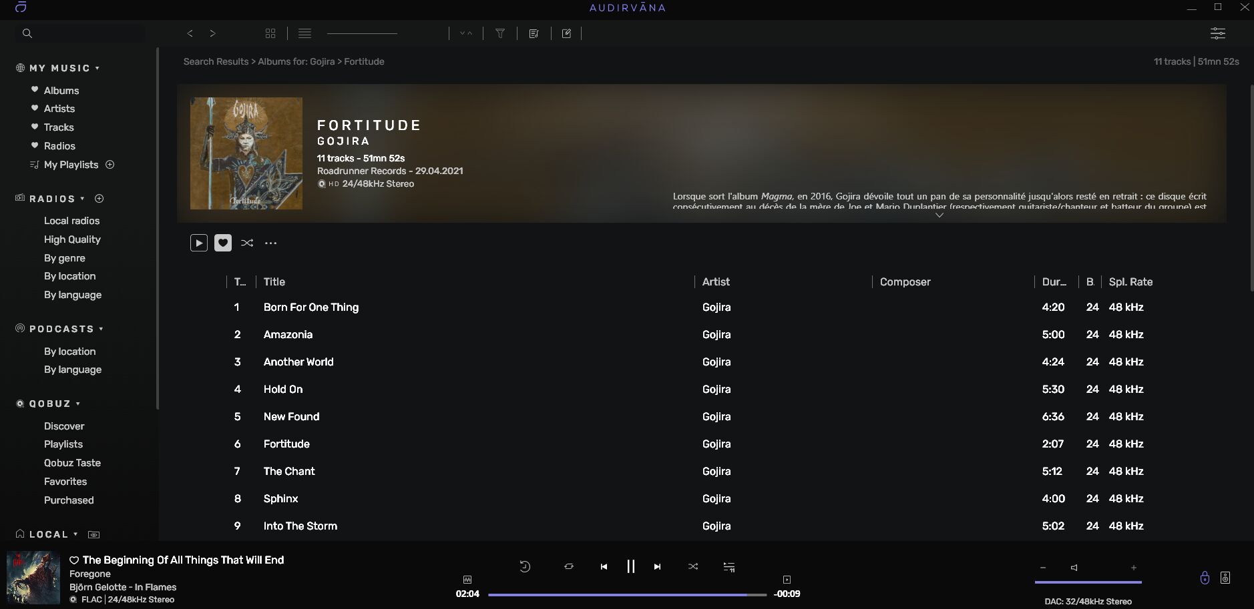Add a new playlist with plus icon
Viewport: 1254px width, 609px height.
point(110,164)
